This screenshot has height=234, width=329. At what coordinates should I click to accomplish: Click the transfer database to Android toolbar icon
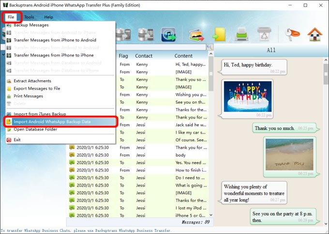(x=123, y=34)
